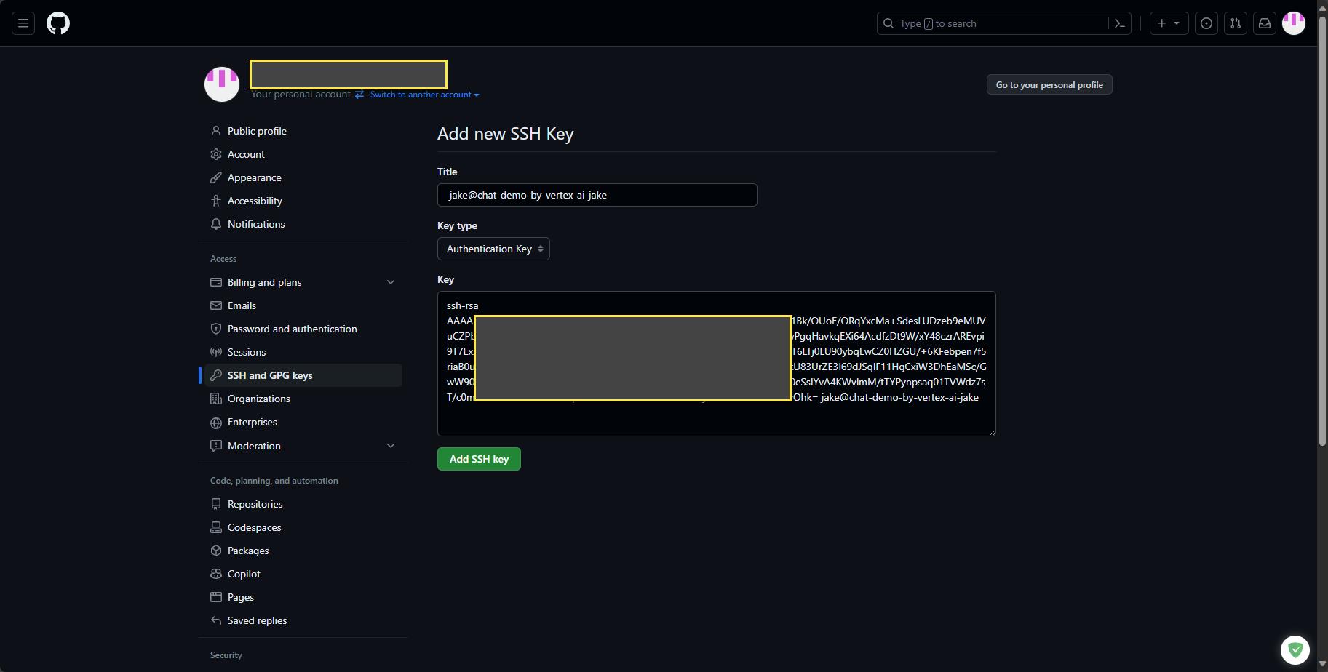Open the hamburger navigation menu
The image size is (1328, 672).
coord(23,23)
